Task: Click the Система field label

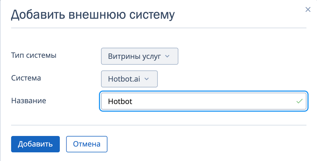Action: click(x=26, y=78)
